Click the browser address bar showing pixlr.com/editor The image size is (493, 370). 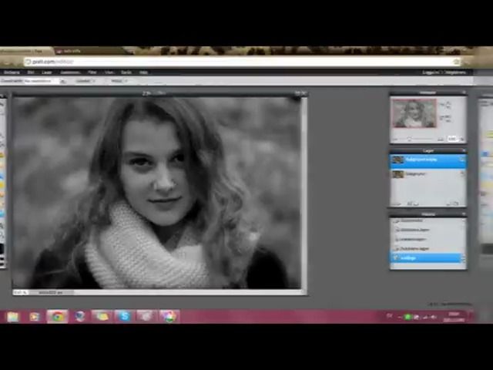click(x=242, y=62)
